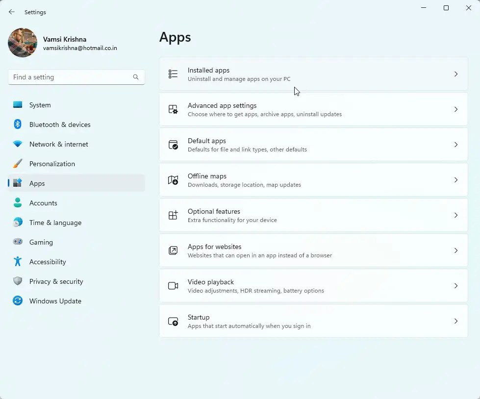Click the Video playback camera icon
The image size is (480, 399).
point(173,286)
